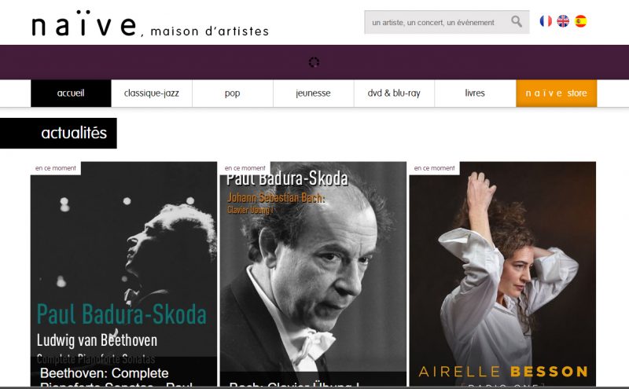Click the loading spinner in purple banner
Viewport: 629px width, 389px height.
pos(314,62)
